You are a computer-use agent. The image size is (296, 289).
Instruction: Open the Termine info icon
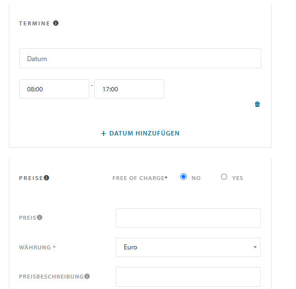[x=56, y=23]
